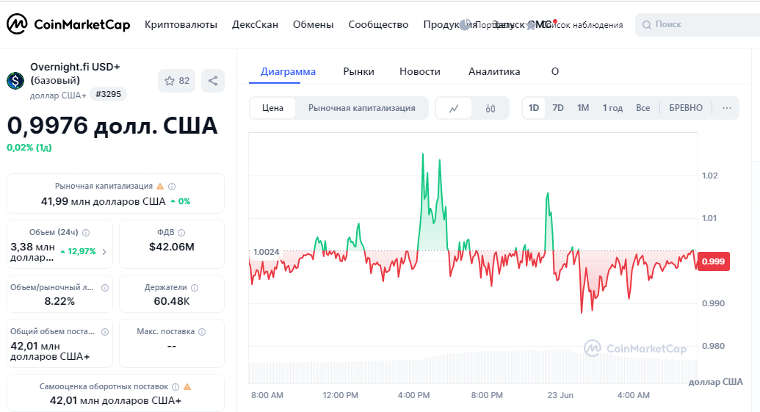
Task: Open chart options ellipsis menu
Action: 726,108
